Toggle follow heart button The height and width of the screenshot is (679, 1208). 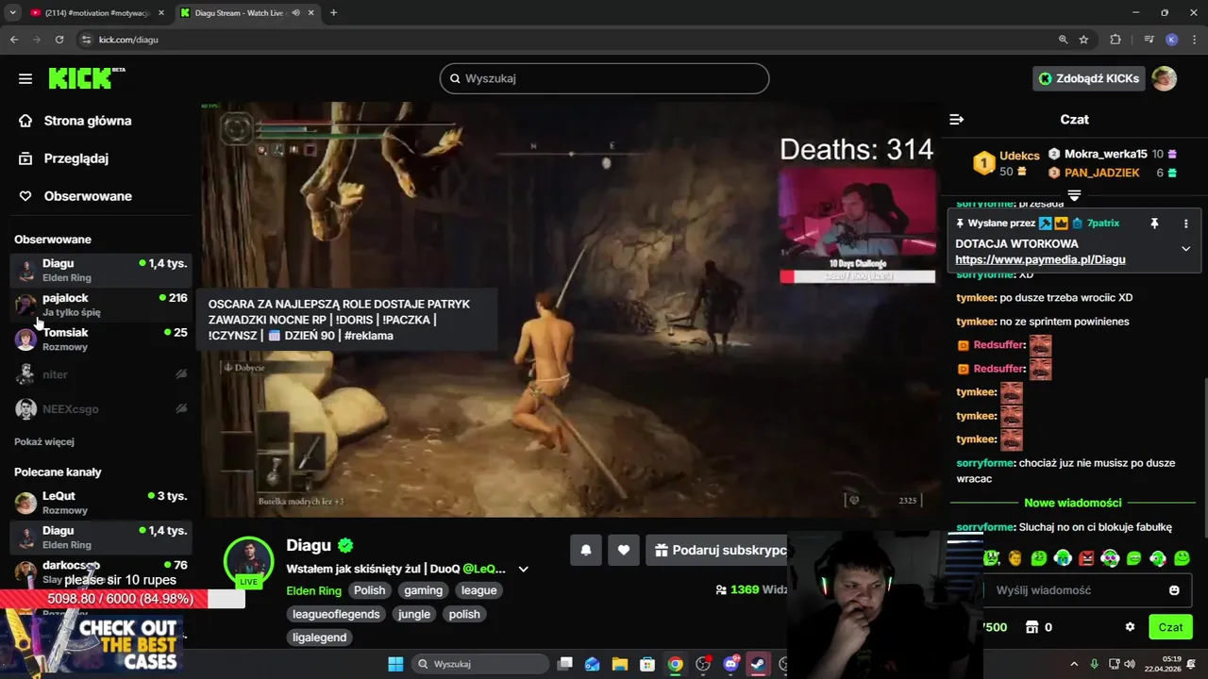(x=624, y=550)
